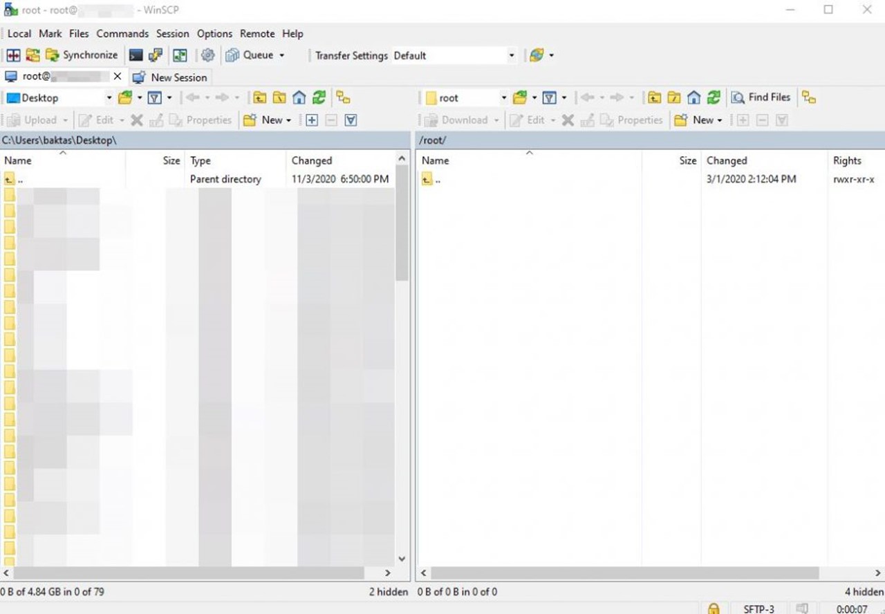
Task: Click the Synchronize button
Action: (x=82, y=55)
